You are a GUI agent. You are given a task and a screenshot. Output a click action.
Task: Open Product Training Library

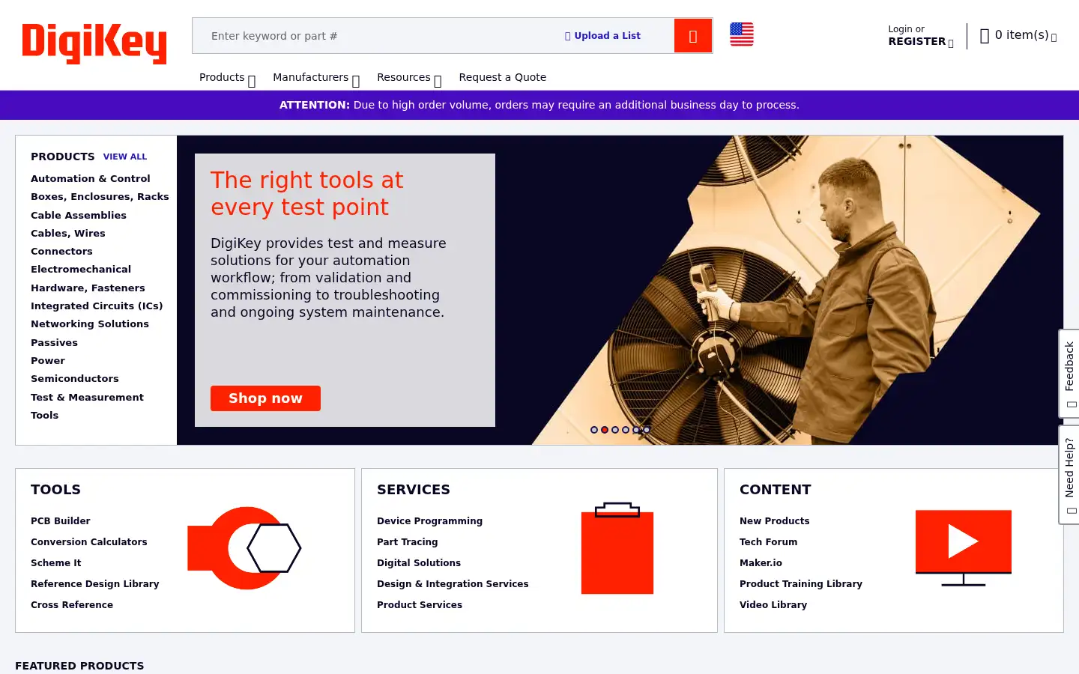click(801, 584)
